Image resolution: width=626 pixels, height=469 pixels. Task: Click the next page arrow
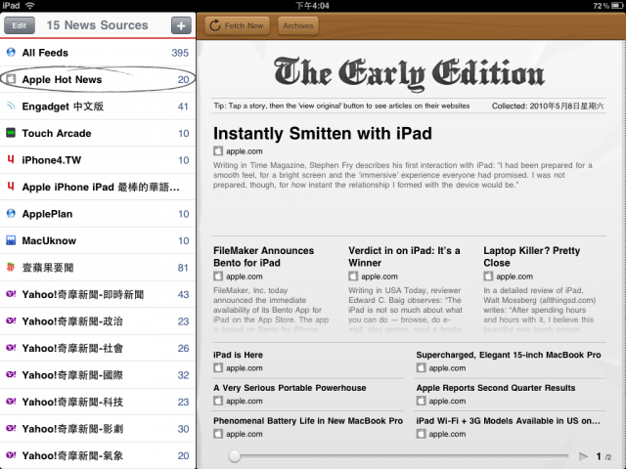click(583, 456)
